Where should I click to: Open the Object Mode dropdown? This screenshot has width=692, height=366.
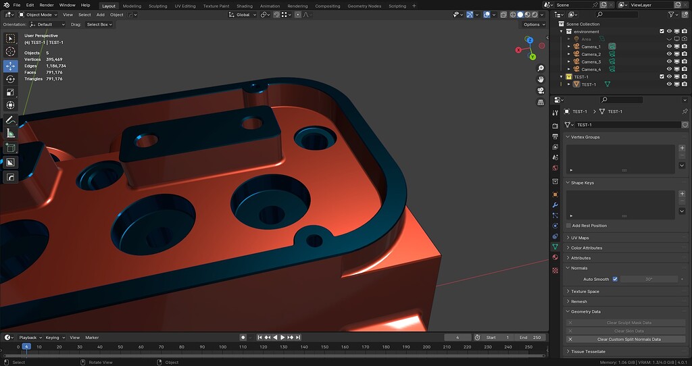pos(38,15)
